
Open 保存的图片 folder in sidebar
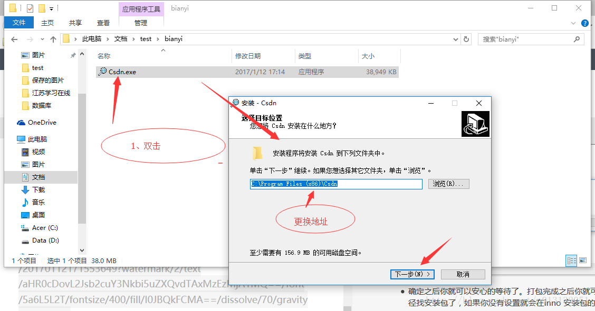point(47,80)
